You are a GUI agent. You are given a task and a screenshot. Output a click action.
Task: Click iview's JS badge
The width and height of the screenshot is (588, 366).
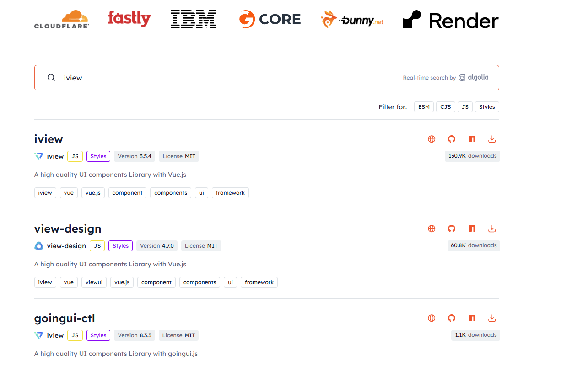pyautogui.click(x=75, y=156)
